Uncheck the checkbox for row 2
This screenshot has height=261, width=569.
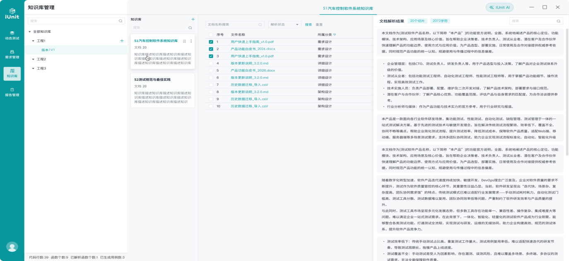click(x=211, y=49)
